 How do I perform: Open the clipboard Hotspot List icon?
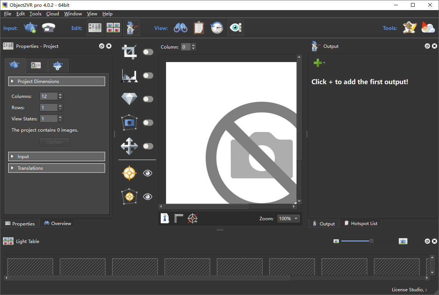tap(199, 28)
